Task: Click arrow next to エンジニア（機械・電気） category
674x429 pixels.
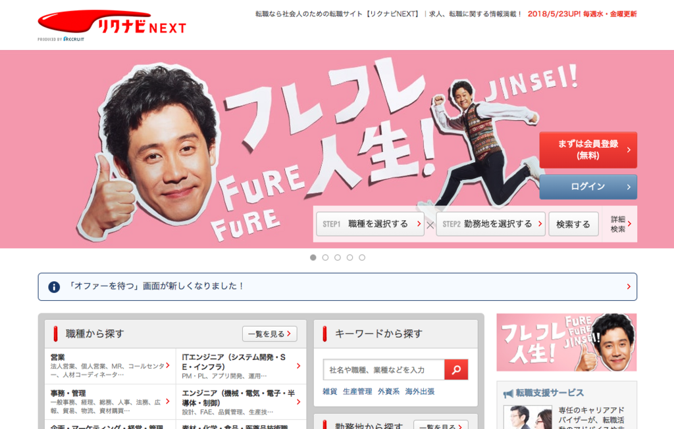Action: point(298,402)
